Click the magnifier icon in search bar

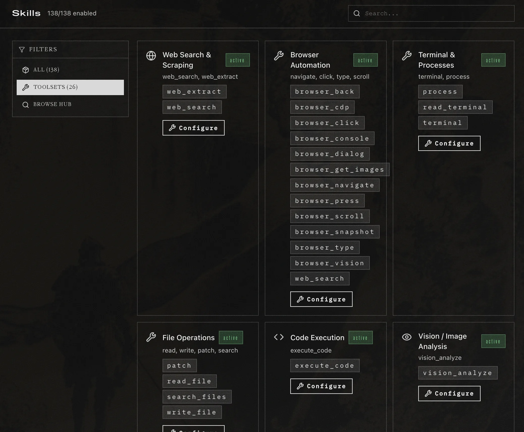point(357,13)
